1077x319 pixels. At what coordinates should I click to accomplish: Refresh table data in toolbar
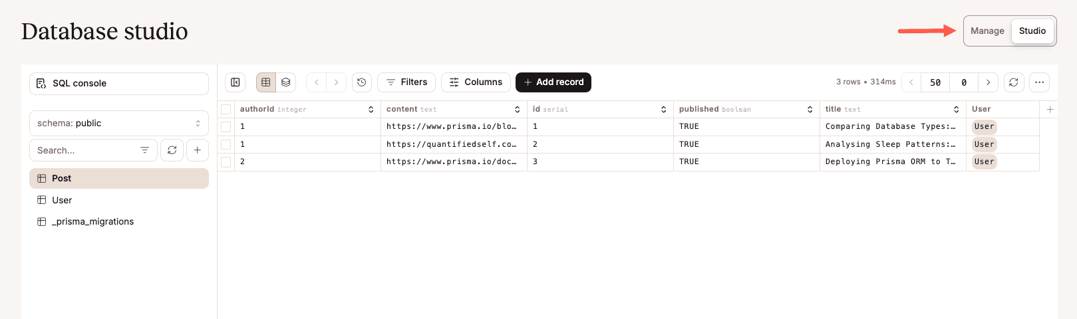click(x=1013, y=82)
